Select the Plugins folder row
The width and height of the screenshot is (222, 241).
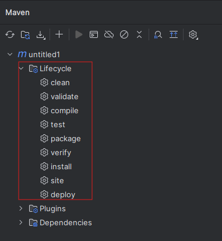(x=52, y=209)
